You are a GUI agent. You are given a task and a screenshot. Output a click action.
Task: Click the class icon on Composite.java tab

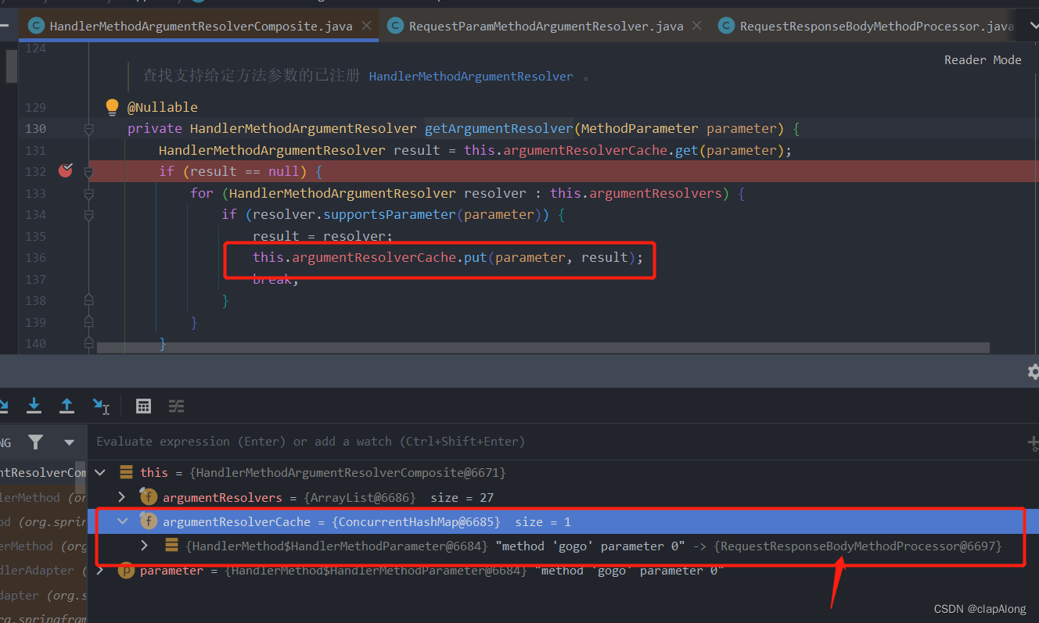click(x=35, y=27)
